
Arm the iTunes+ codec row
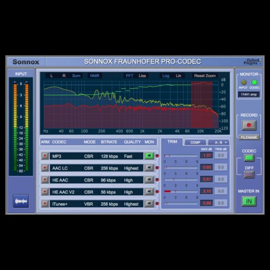pyautogui.click(x=45, y=204)
